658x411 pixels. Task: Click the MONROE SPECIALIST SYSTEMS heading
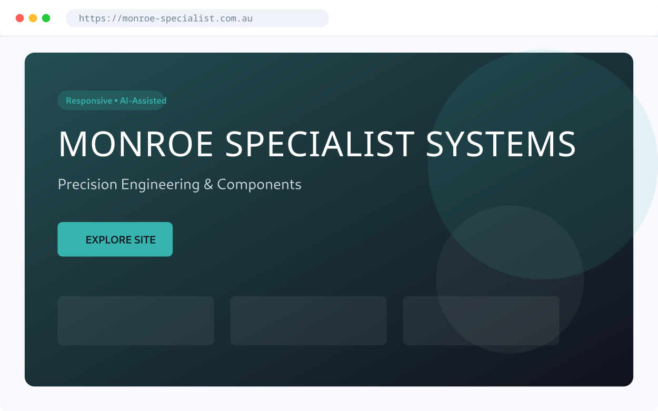pos(317,144)
